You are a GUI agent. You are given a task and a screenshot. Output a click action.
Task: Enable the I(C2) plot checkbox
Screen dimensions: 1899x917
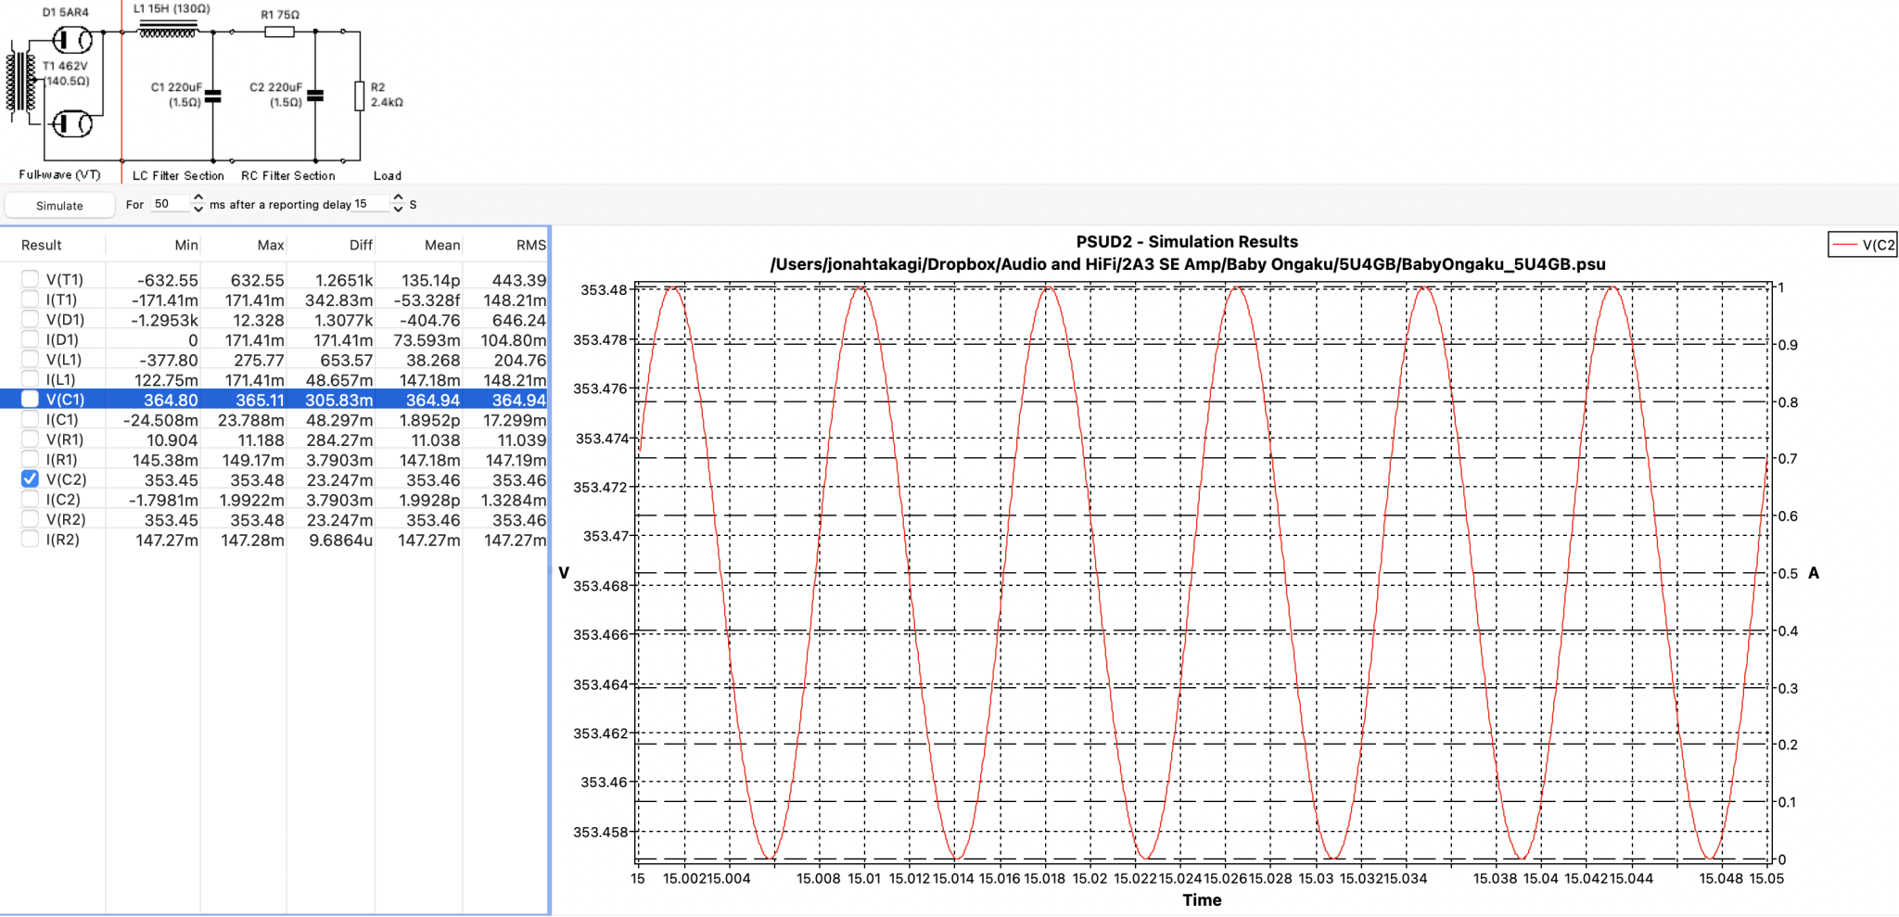[30, 499]
